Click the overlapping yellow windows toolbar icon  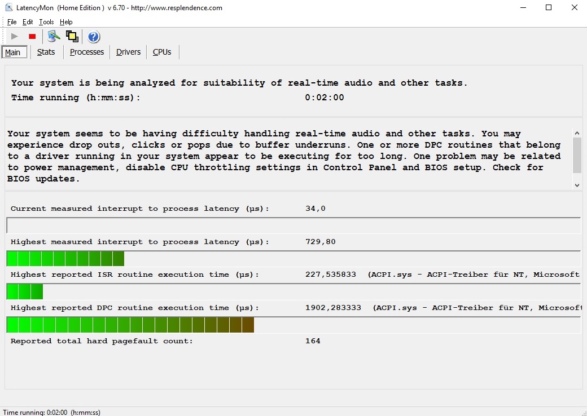72,37
